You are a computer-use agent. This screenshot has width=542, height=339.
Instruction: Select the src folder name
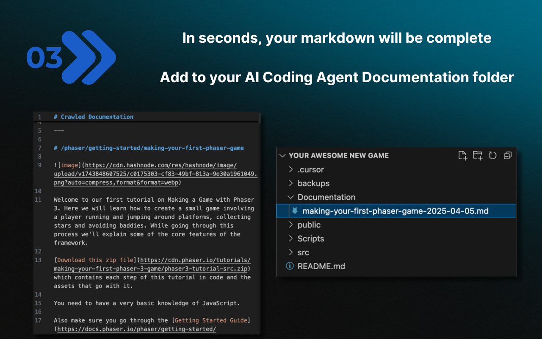tap(303, 252)
